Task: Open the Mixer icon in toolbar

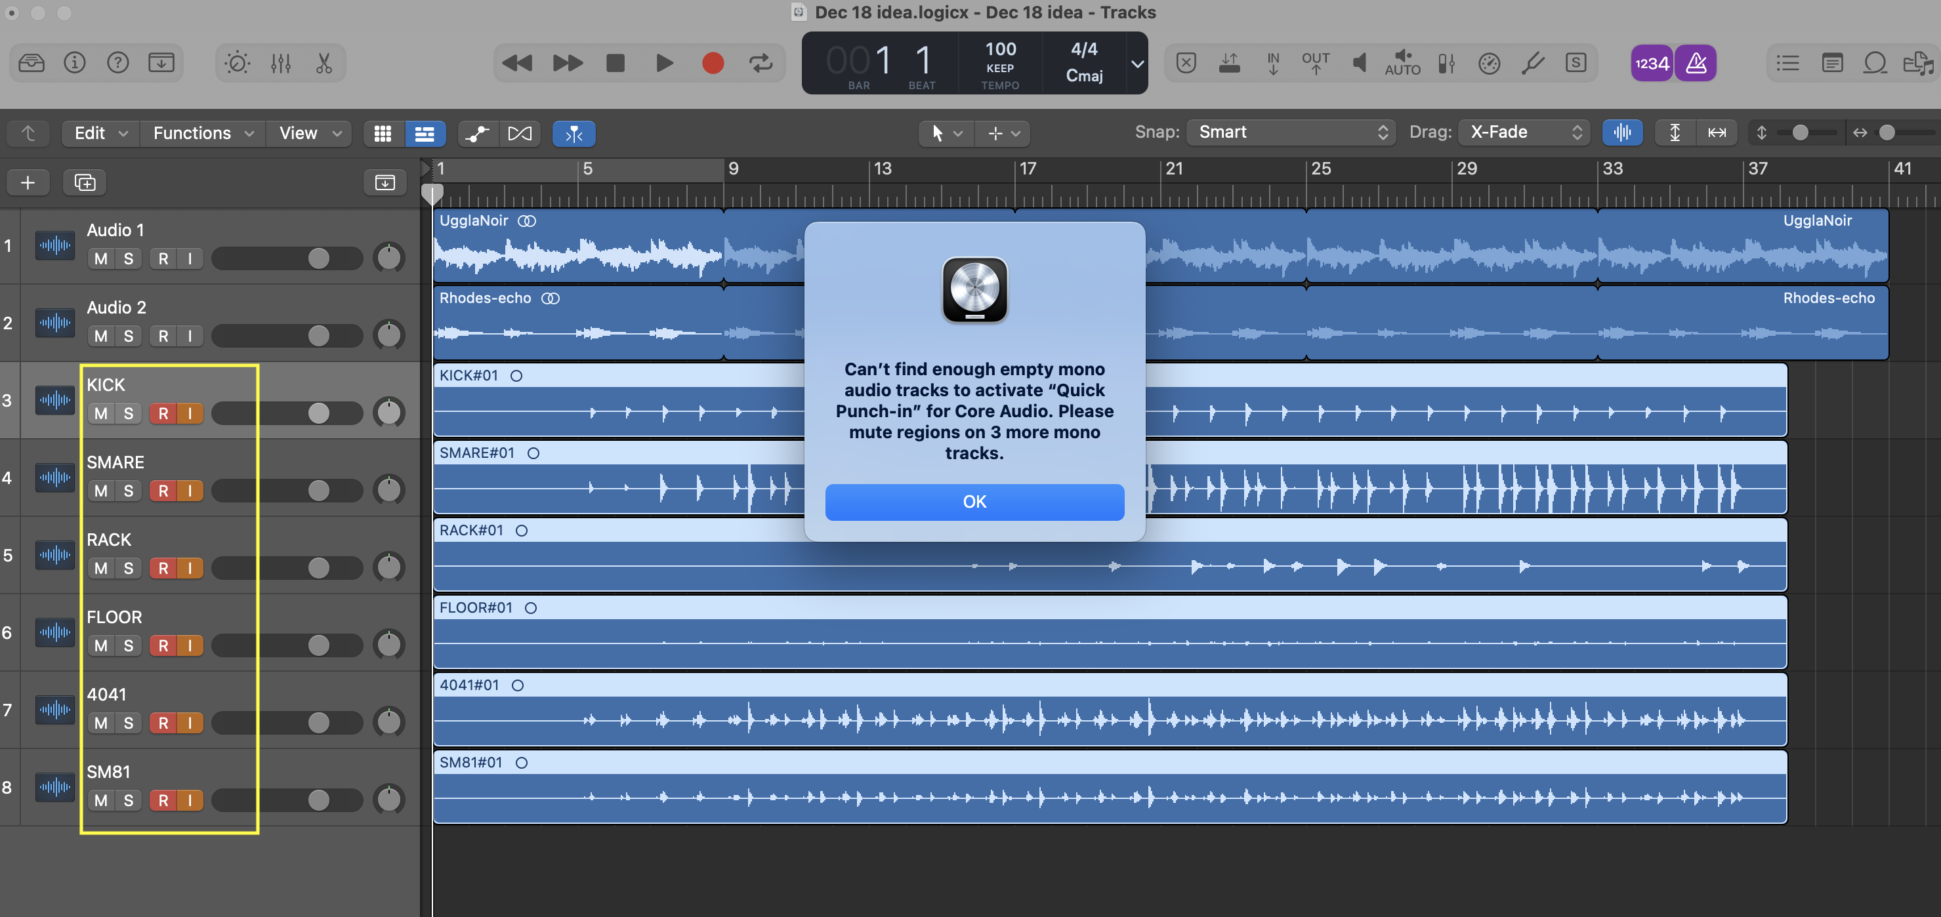Action: [280, 62]
